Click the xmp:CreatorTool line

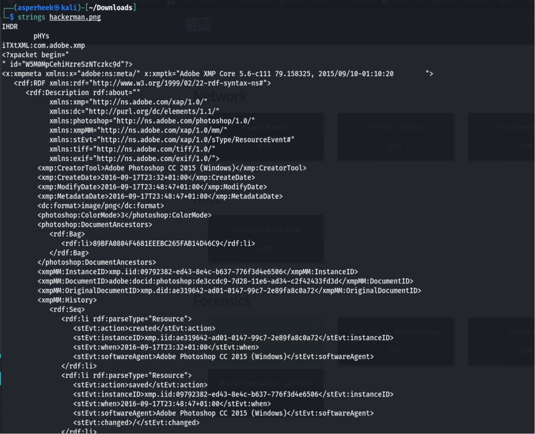coord(172,168)
